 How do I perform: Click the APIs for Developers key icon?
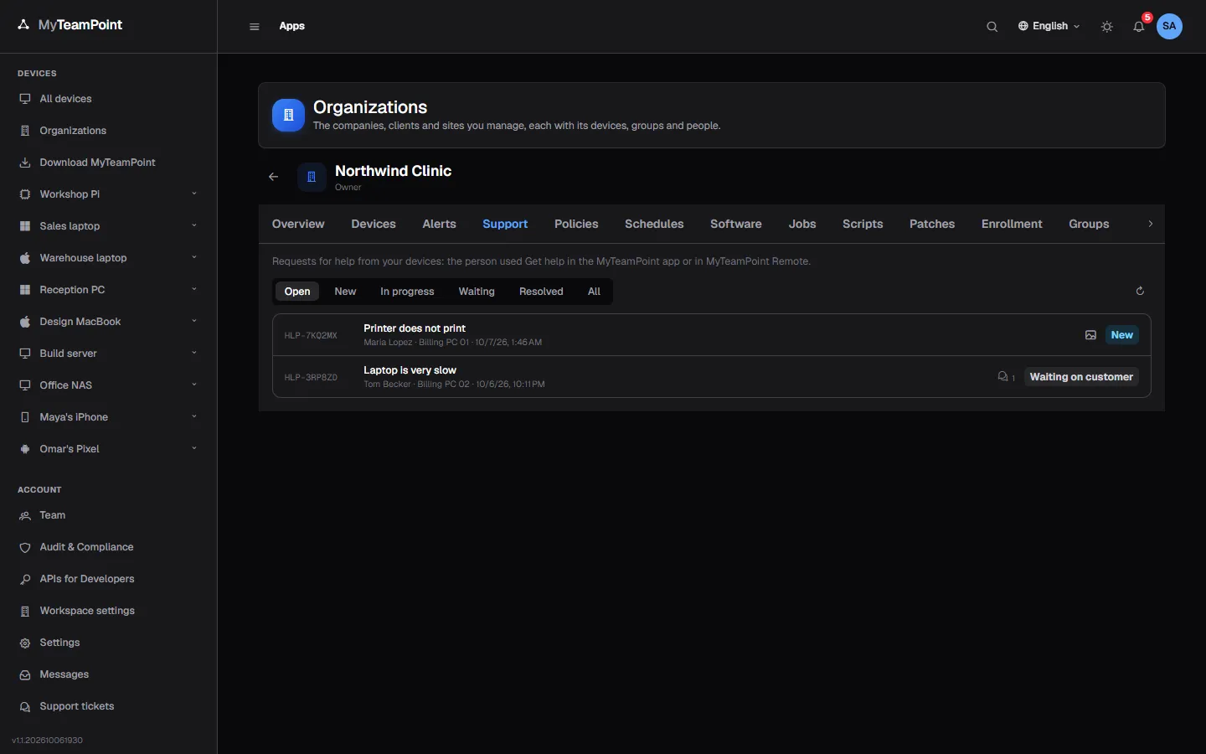point(25,579)
